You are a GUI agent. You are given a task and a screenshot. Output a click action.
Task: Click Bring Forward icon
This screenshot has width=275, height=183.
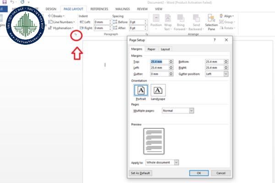tap(182, 20)
